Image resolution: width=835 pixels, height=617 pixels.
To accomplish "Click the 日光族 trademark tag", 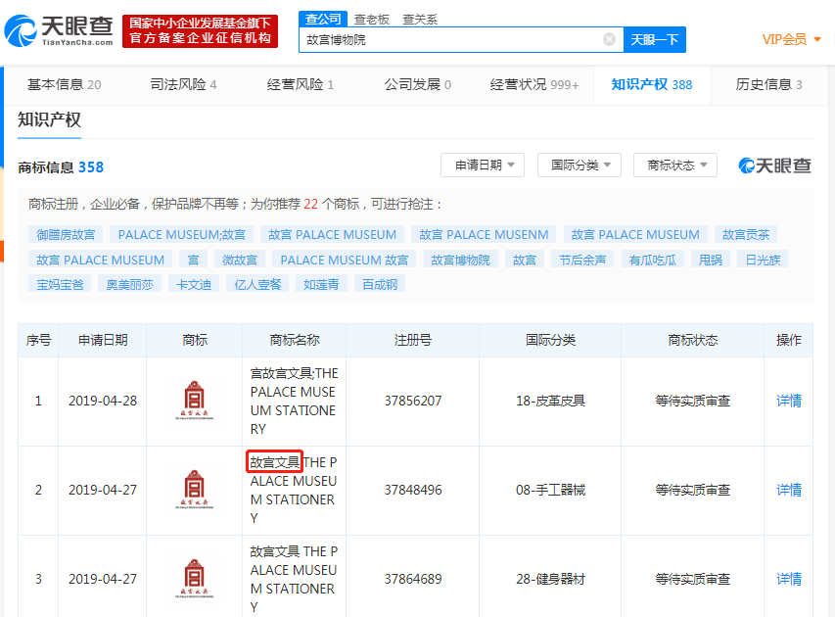I will click(x=763, y=260).
